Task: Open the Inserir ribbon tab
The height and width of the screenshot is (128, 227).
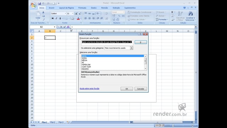Action: pyautogui.click(x=51, y=8)
